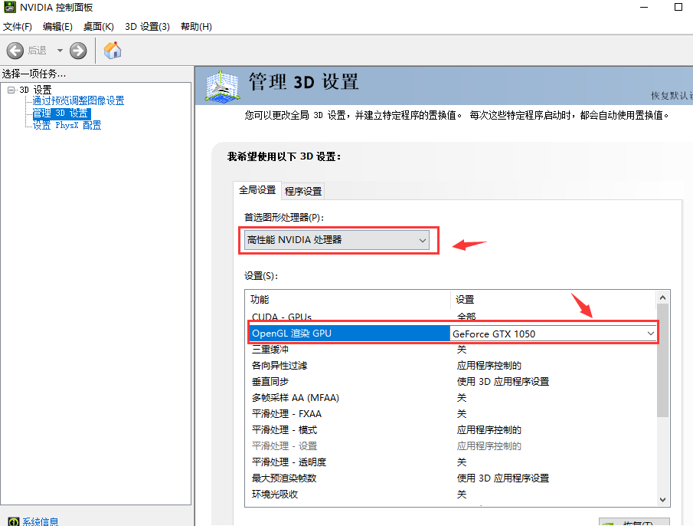The height and width of the screenshot is (526, 693).
Task: Collapse the 3D 设置 tree node
Action: (11, 90)
